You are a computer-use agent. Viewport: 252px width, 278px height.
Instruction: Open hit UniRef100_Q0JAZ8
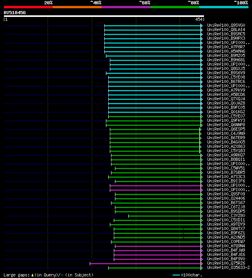point(226,103)
